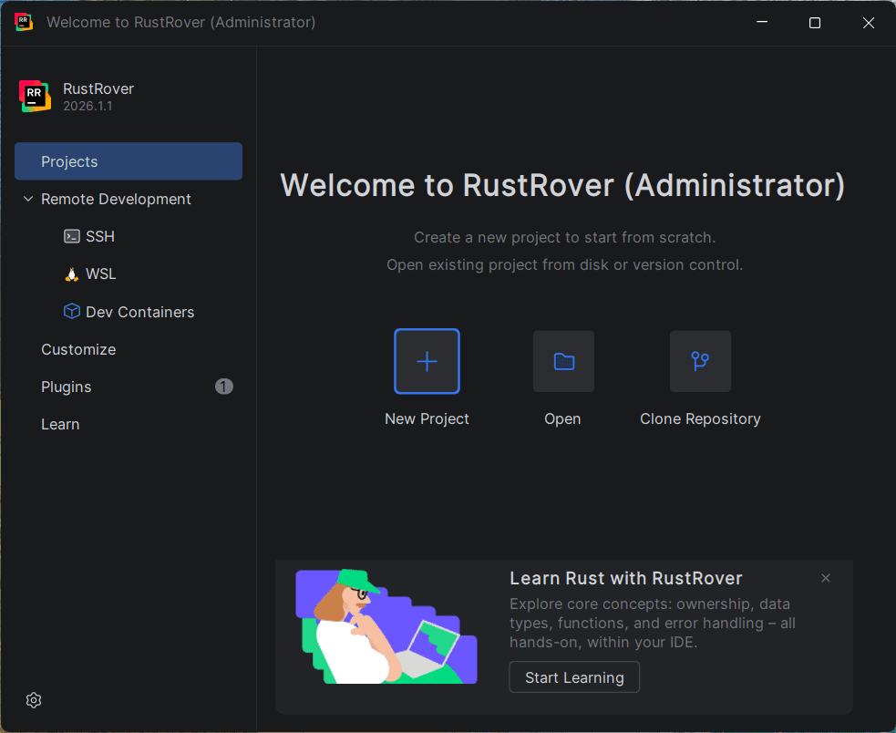Screen dimensions: 896x733
Task: Click the Clone Repository branch icon
Action: pyautogui.click(x=700, y=361)
